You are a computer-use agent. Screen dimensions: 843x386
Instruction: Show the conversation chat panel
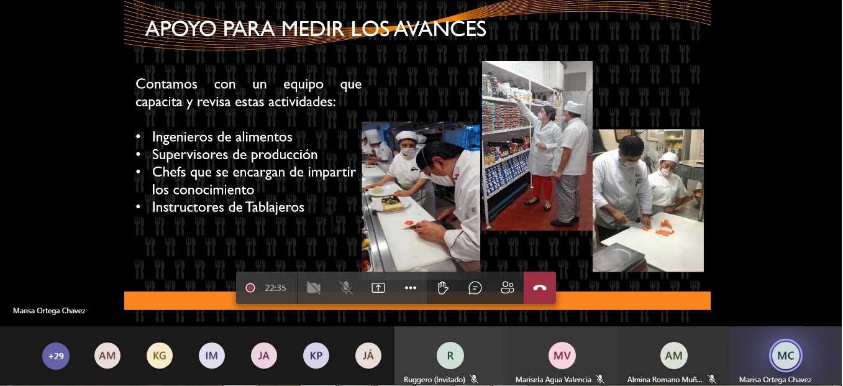point(475,288)
